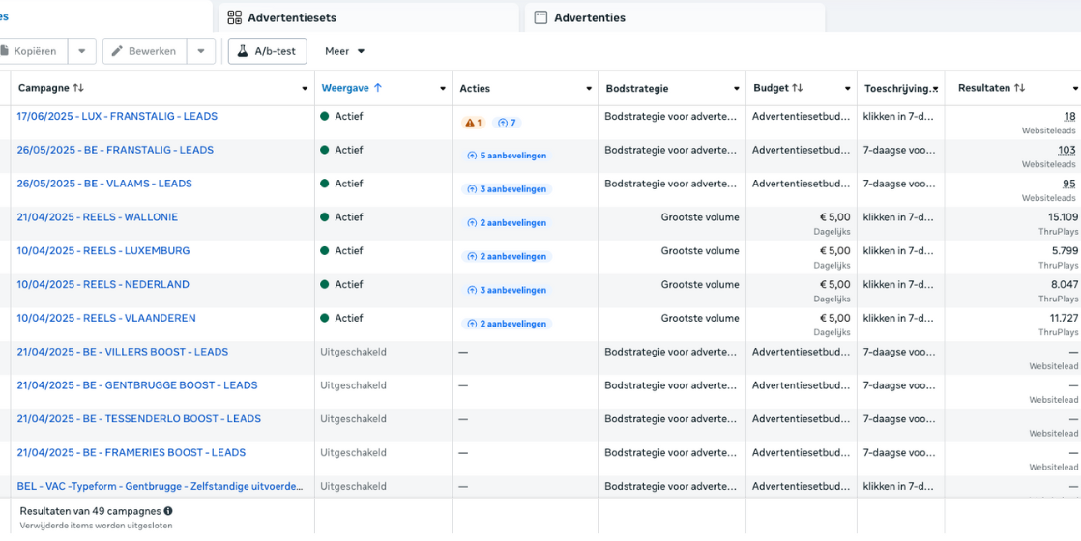
Task: Expand the Meer menu
Action: 345,51
